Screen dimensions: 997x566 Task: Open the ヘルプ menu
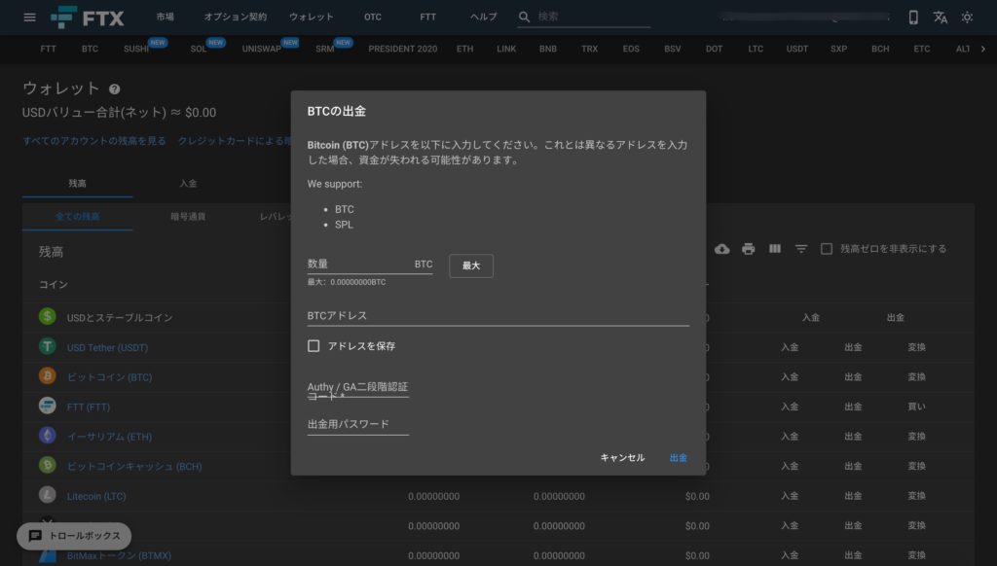pyautogui.click(x=483, y=18)
